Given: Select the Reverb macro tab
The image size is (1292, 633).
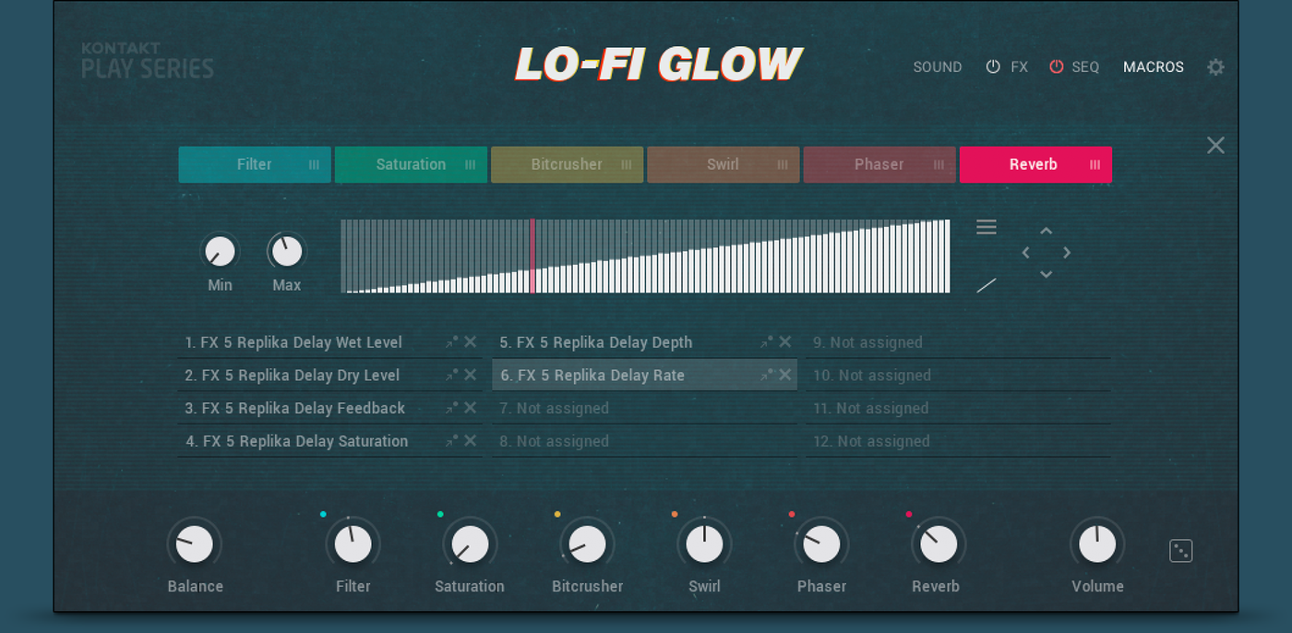Looking at the screenshot, I should click(1035, 164).
